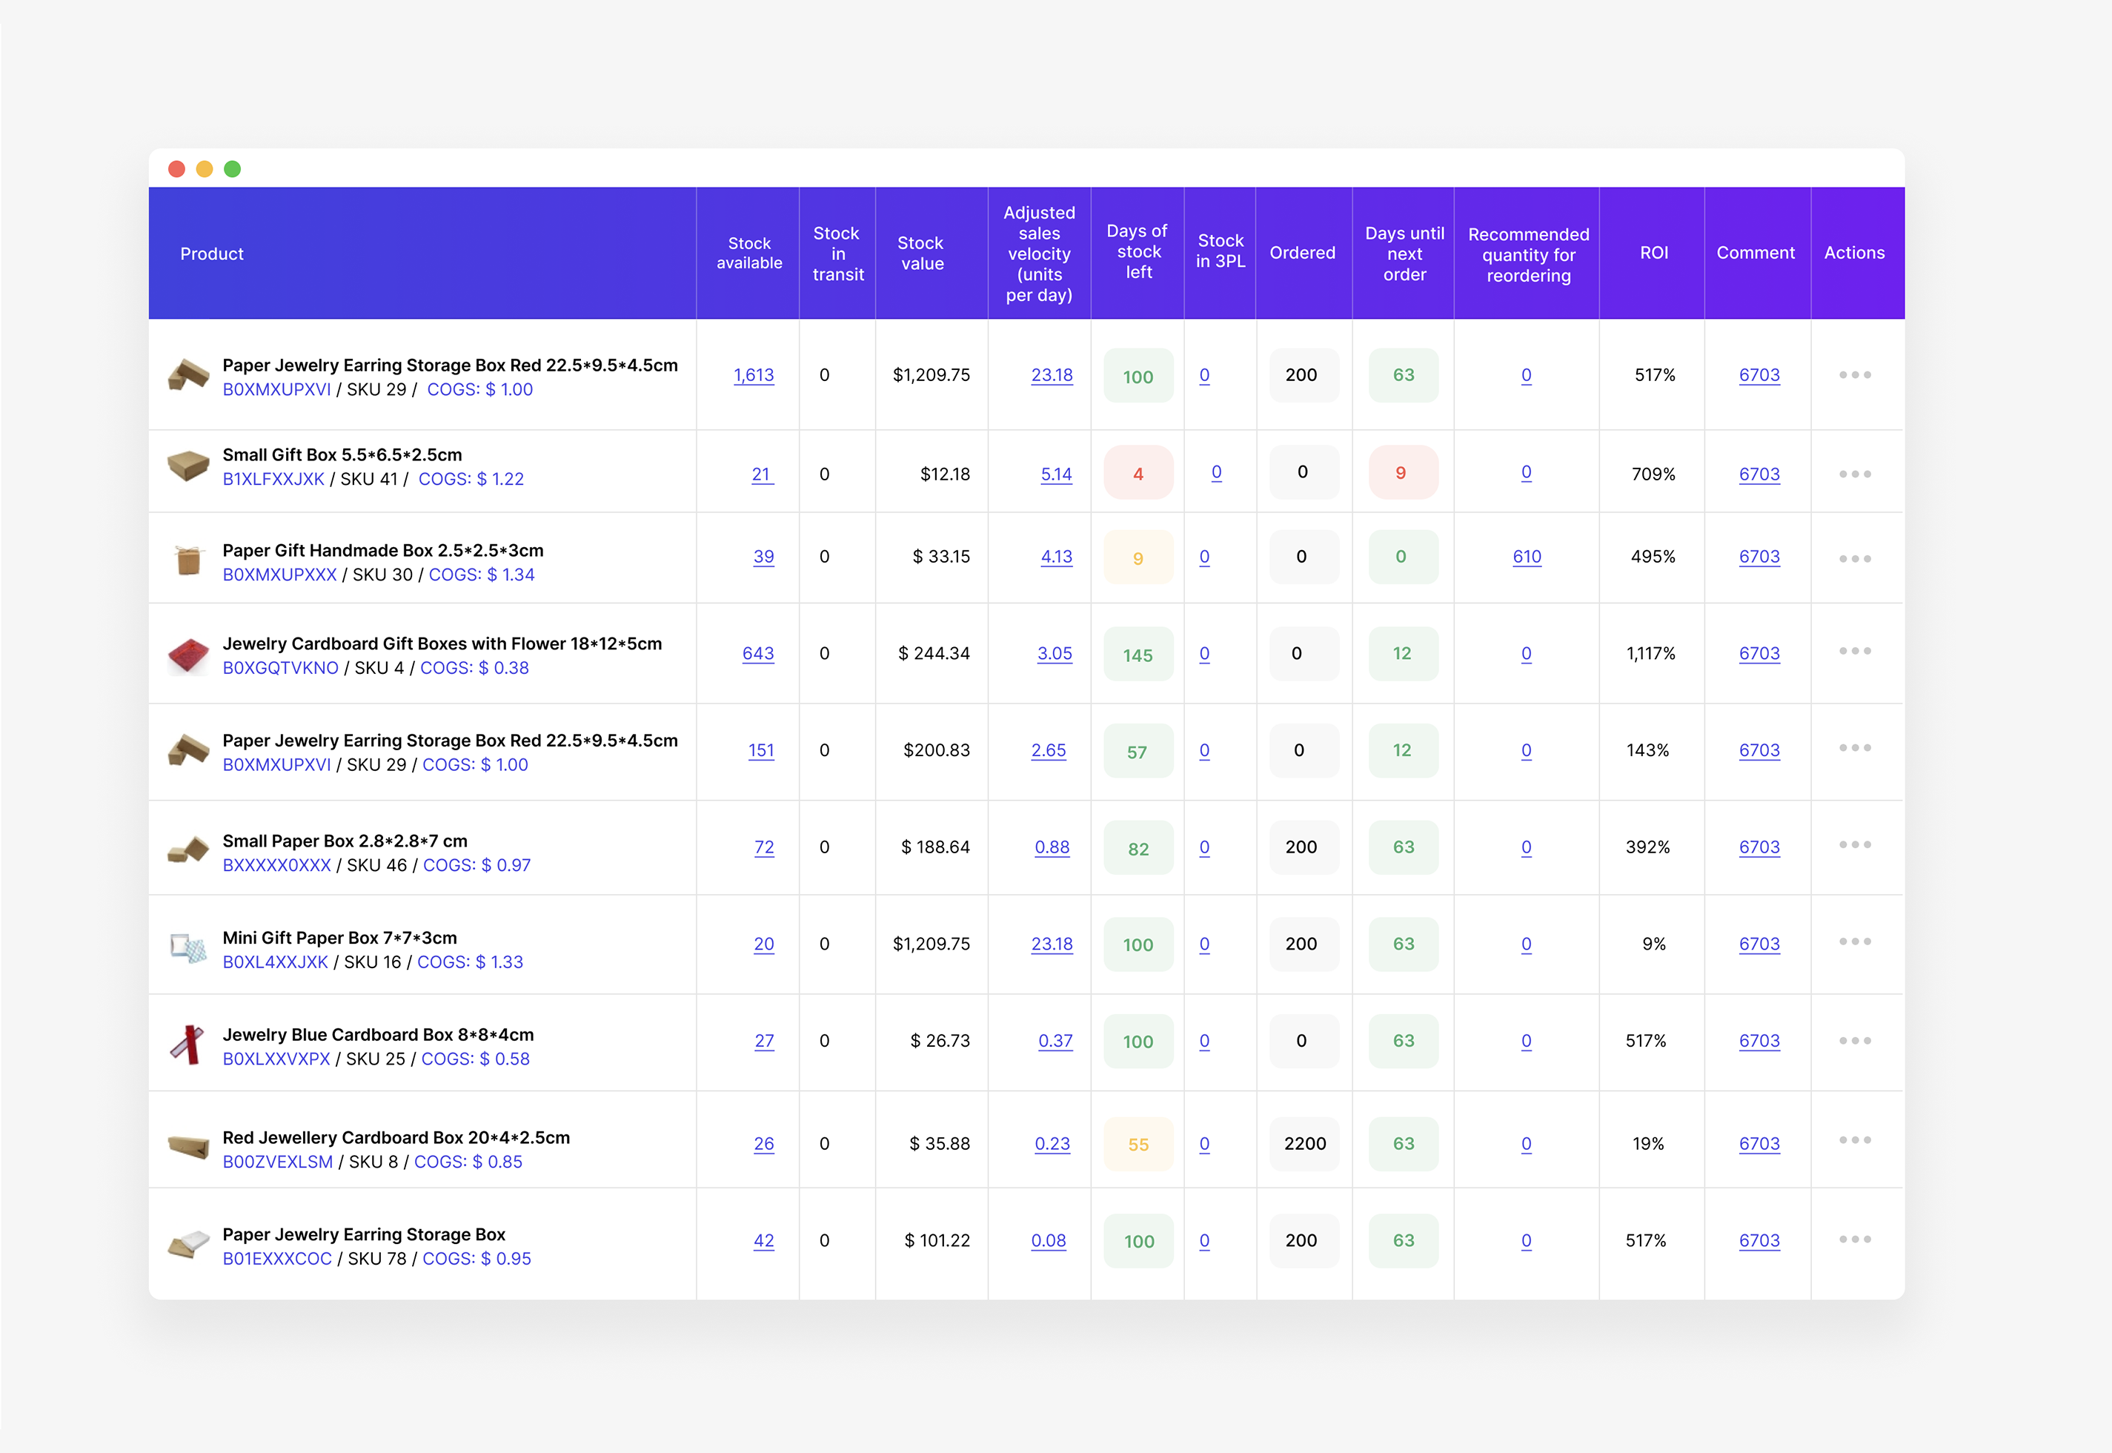Click COGS: $ 1.34 link
The width and height of the screenshot is (2112, 1453).
tap(482, 575)
